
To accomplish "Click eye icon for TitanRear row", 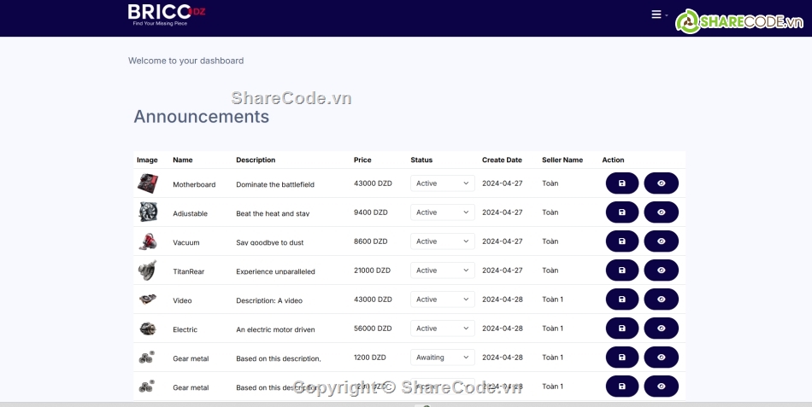I will click(x=661, y=270).
